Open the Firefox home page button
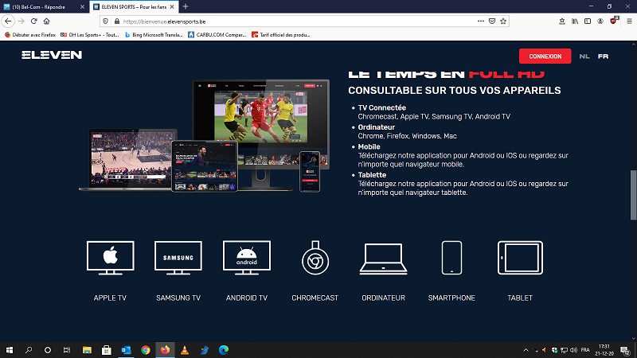This screenshot has height=358, width=637. 47,21
